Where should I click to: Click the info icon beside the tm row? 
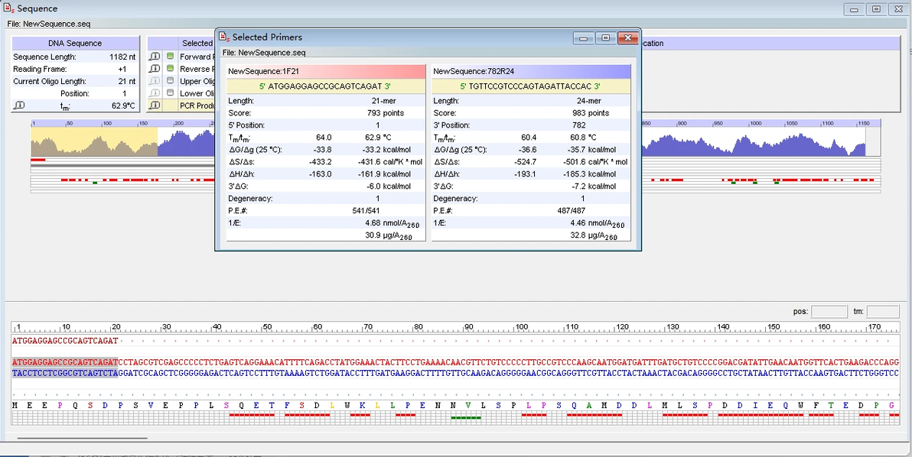20,105
